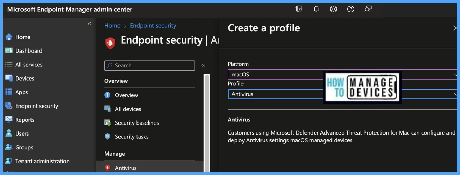Click the All devices icon

click(x=107, y=109)
